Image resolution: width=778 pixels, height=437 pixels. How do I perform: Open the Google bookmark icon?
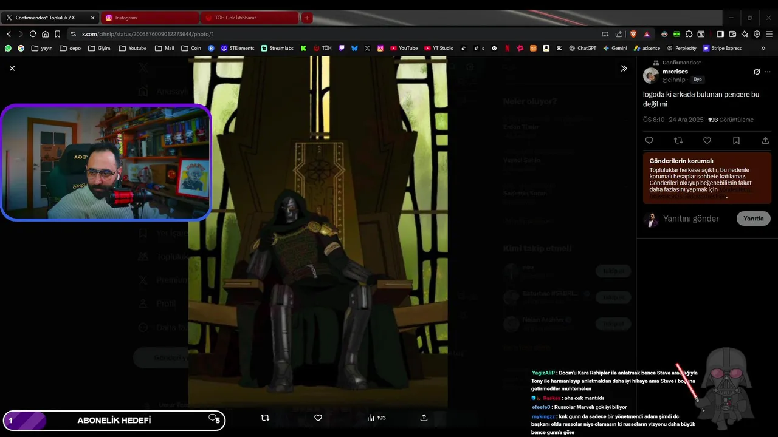21,48
